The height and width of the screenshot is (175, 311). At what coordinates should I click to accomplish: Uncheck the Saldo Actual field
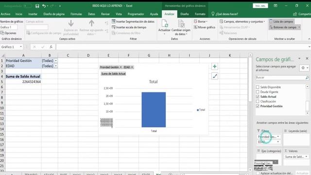coord(258,96)
